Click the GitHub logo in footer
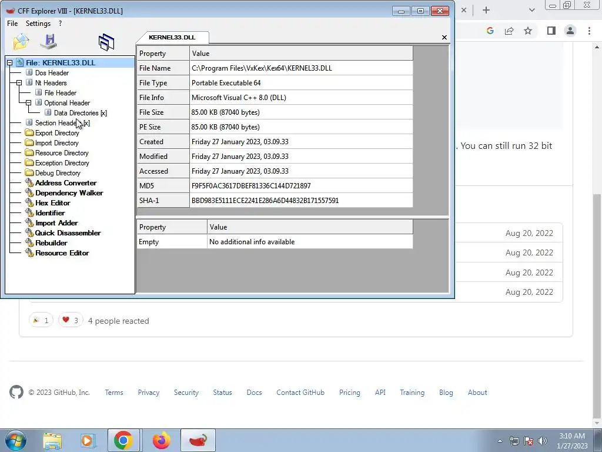 coord(16,393)
